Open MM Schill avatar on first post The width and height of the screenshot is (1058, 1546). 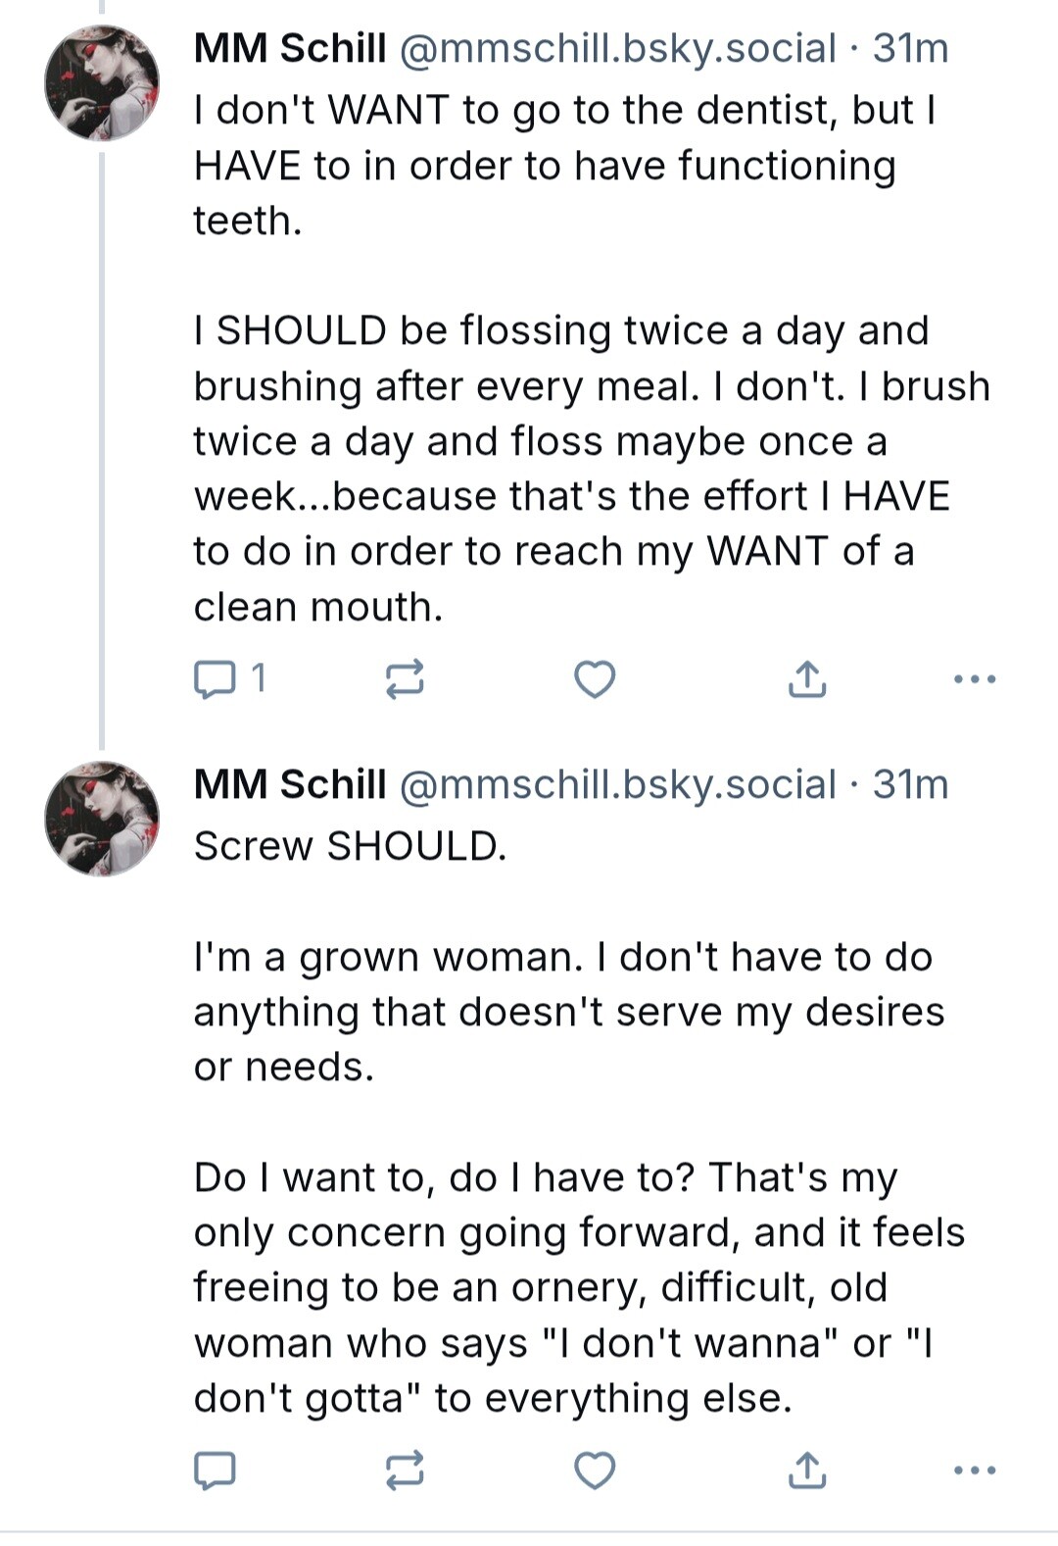[102, 83]
